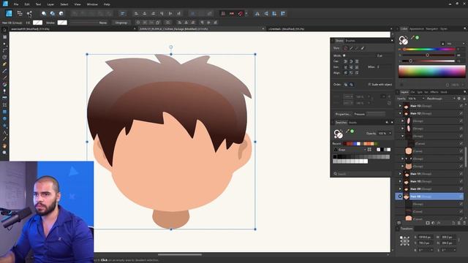Choose the brush stroke style icon
The width and height of the screenshot is (468, 263).
point(363,48)
